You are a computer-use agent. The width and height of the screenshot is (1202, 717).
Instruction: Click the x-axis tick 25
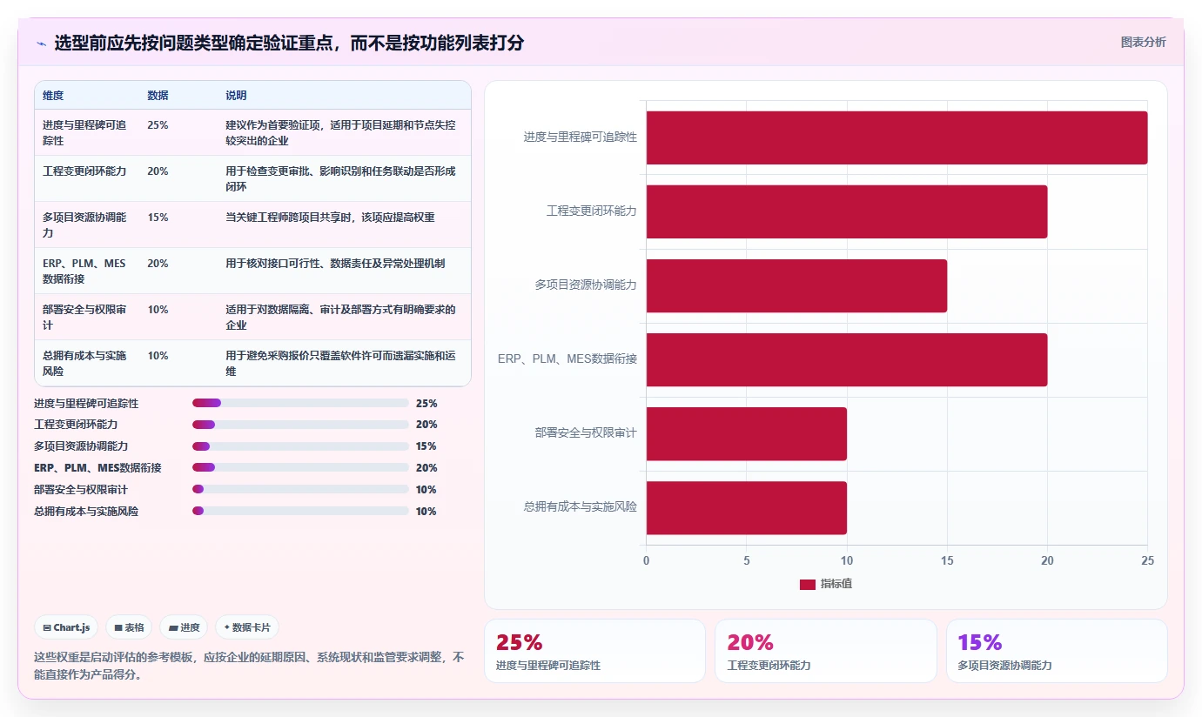pyautogui.click(x=1147, y=561)
